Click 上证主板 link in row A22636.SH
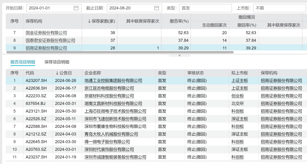 tap(240, 88)
